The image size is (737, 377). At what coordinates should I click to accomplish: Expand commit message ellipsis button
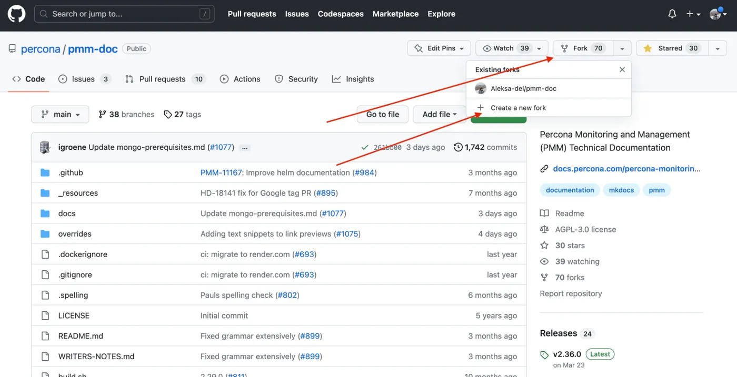click(245, 148)
